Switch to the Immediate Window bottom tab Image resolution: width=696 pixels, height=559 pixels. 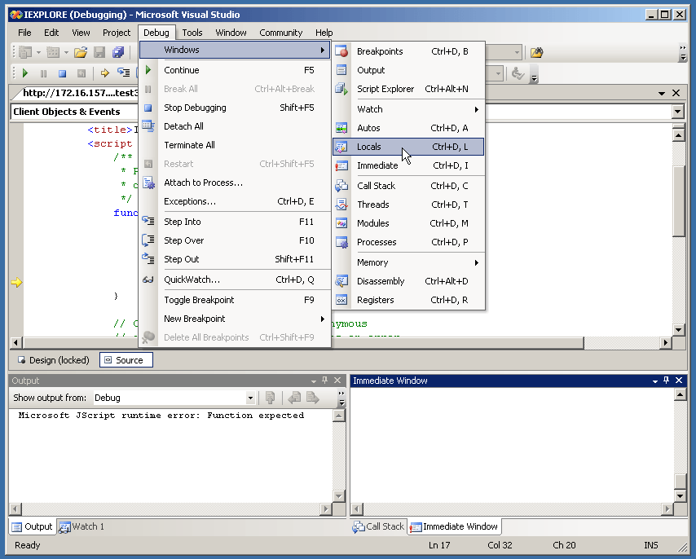(x=454, y=526)
